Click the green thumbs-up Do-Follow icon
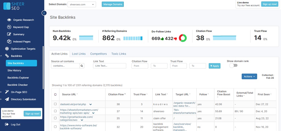Viewport: 281px width, 131px height. coord(162,38)
